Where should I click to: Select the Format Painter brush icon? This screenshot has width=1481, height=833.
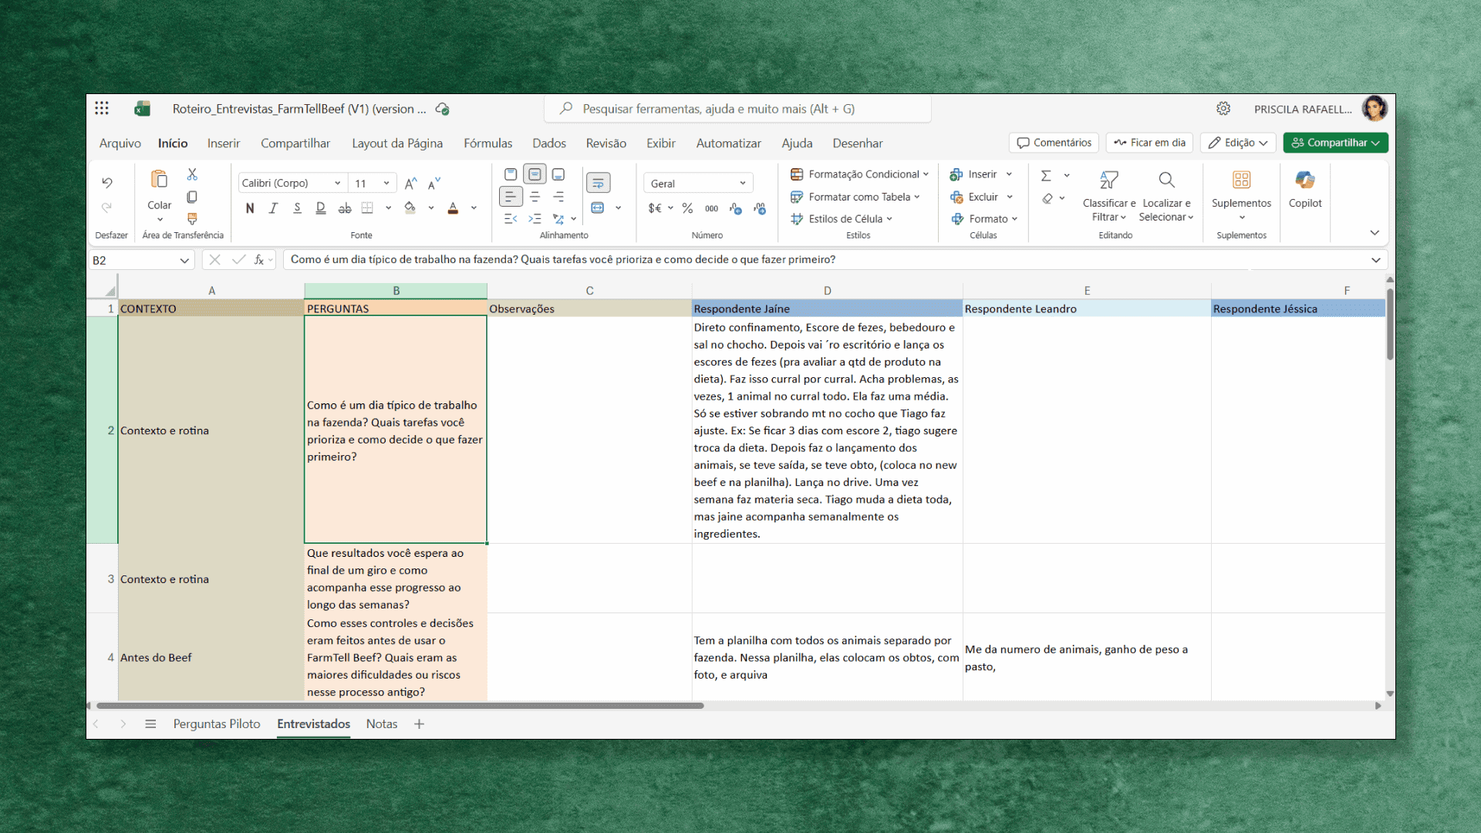(x=192, y=219)
